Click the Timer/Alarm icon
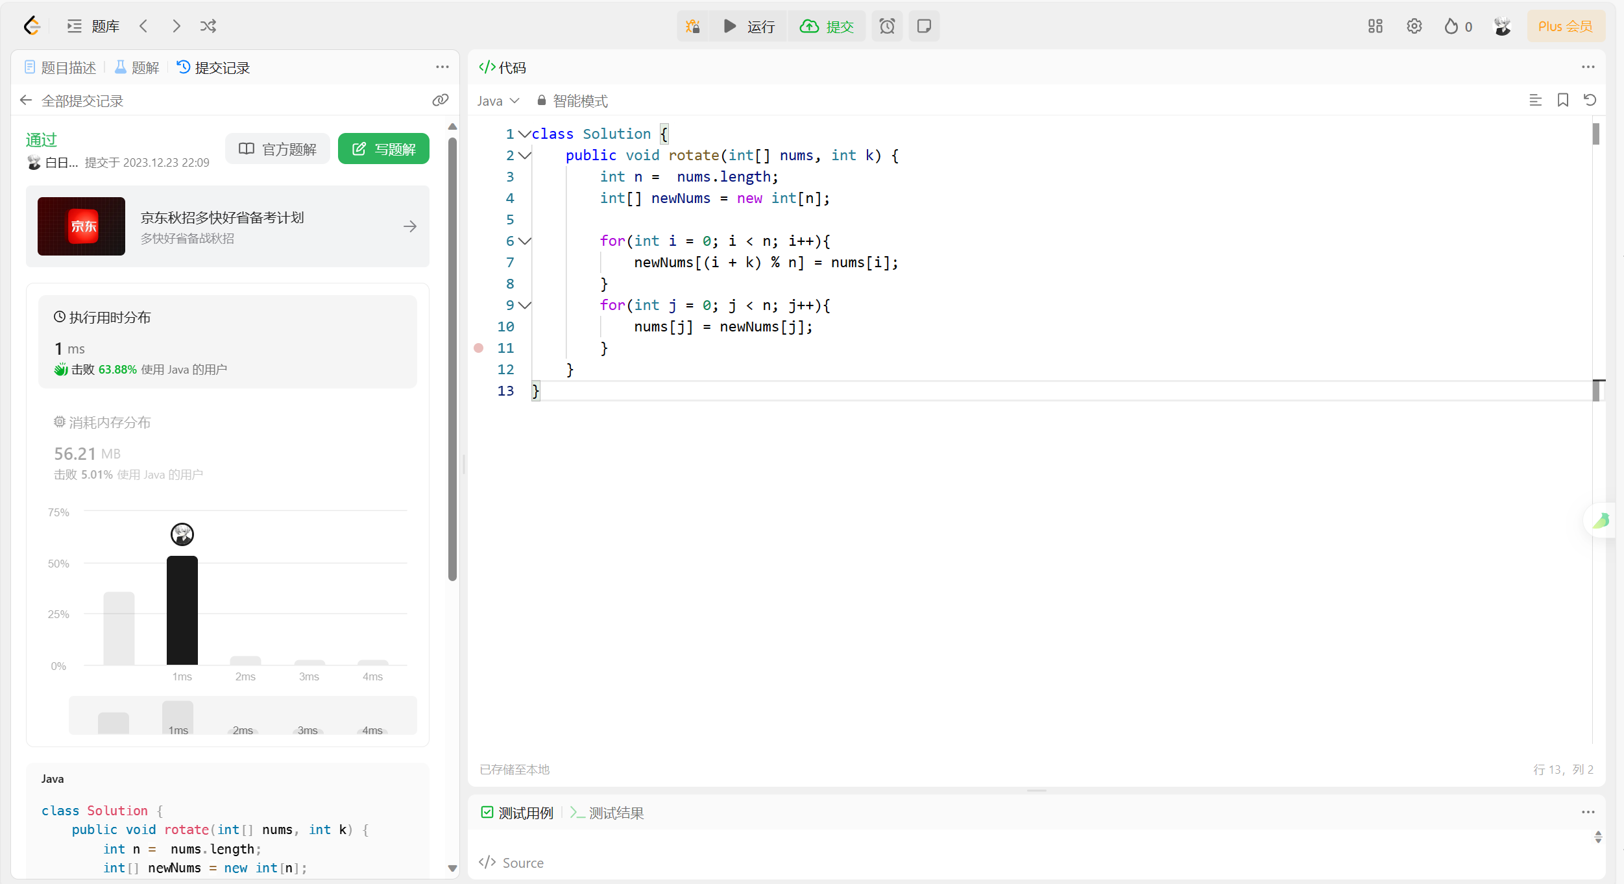 pos(888,26)
